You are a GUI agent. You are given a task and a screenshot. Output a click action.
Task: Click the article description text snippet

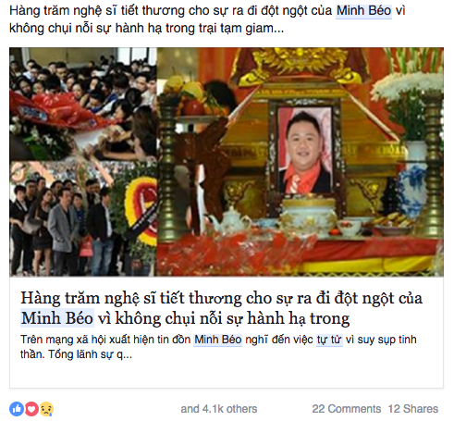pyautogui.click(x=218, y=347)
